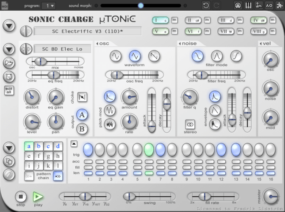Toggle stereo noise button
The height and width of the screenshot is (212, 285).
click(x=190, y=125)
